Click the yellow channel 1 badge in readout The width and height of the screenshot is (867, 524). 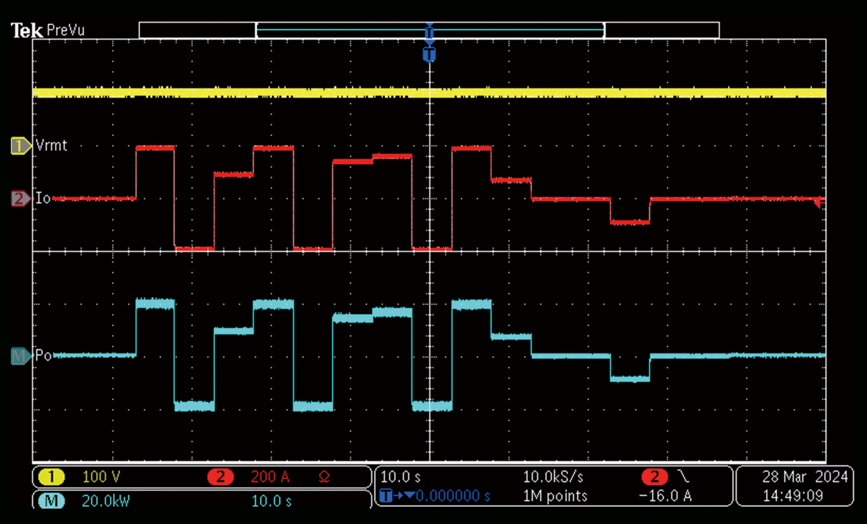click(x=51, y=476)
